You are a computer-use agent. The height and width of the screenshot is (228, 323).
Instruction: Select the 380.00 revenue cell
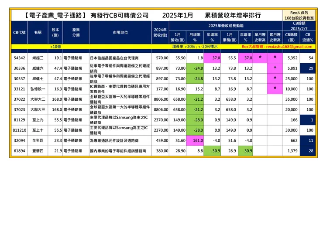coord(160,151)
